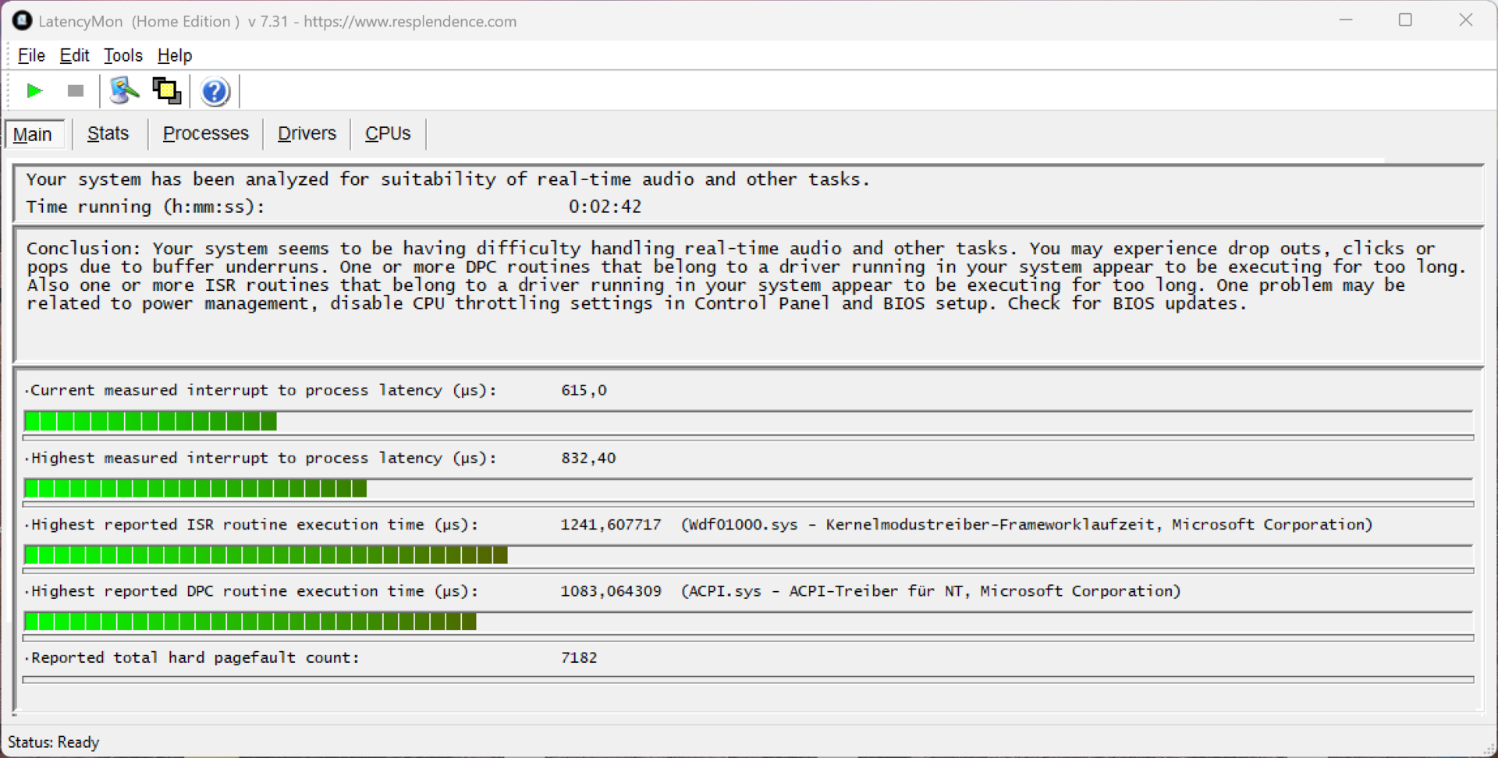
Task: Open the Help menu
Action: click(x=175, y=55)
